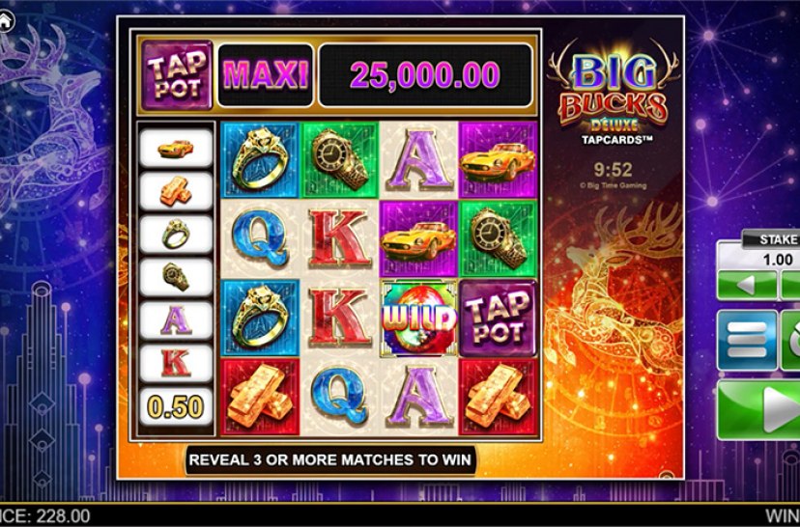The width and height of the screenshot is (800, 527).
Task: Click the 0.50 value in the paytable
Action: tap(176, 406)
